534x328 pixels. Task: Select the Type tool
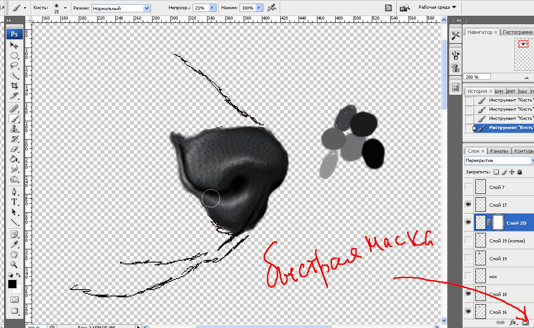click(x=15, y=202)
